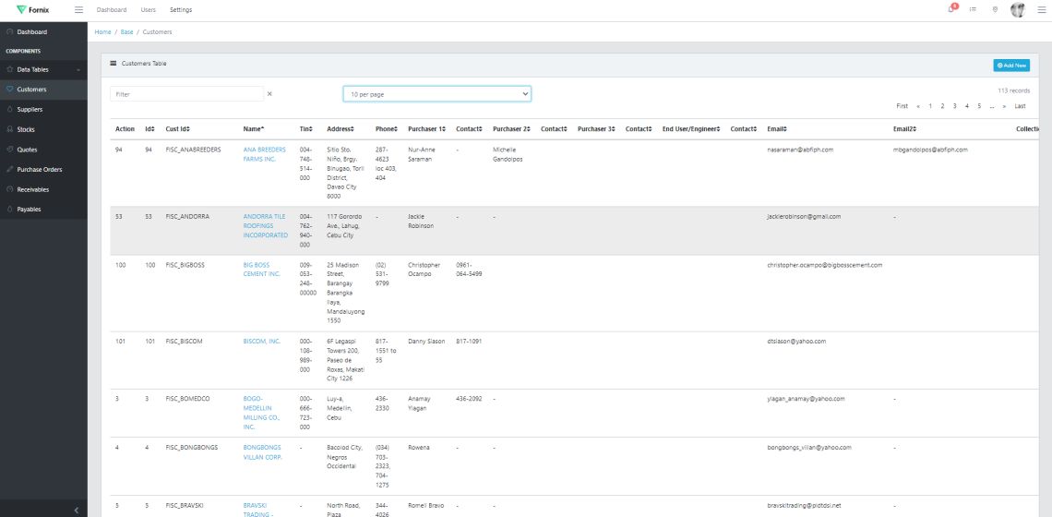Click the Fornix logo

pyautogui.click(x=34, y=9)
